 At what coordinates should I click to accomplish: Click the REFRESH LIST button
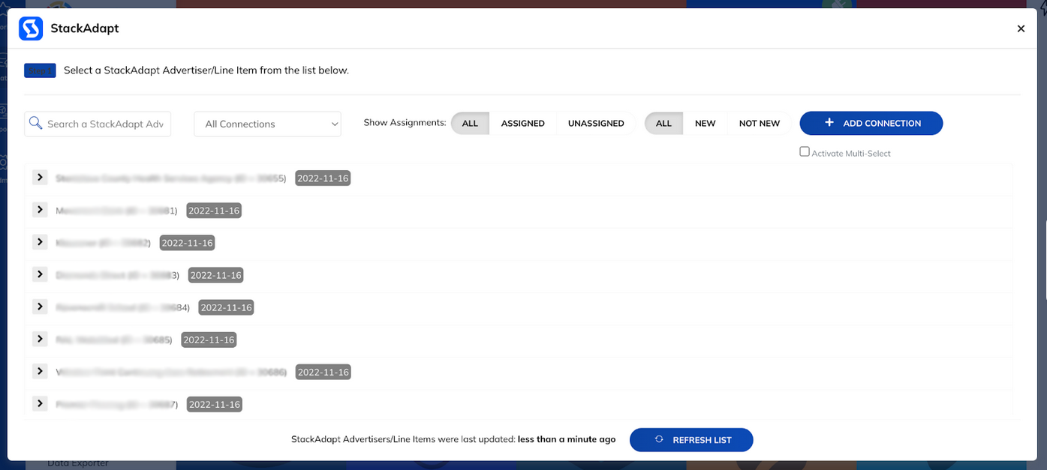pos(691,440)
